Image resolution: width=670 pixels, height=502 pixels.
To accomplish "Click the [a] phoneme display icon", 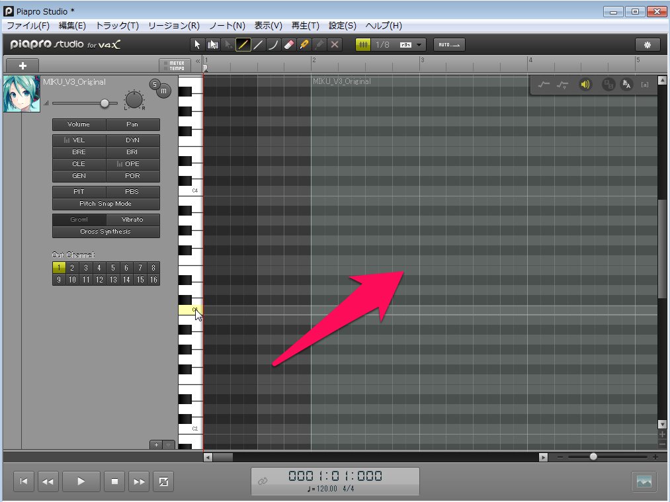I will pos(645,85).
